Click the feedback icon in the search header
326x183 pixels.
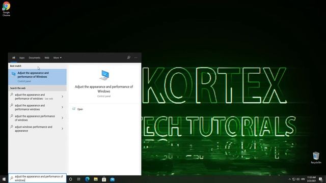(x=129, y=57)
